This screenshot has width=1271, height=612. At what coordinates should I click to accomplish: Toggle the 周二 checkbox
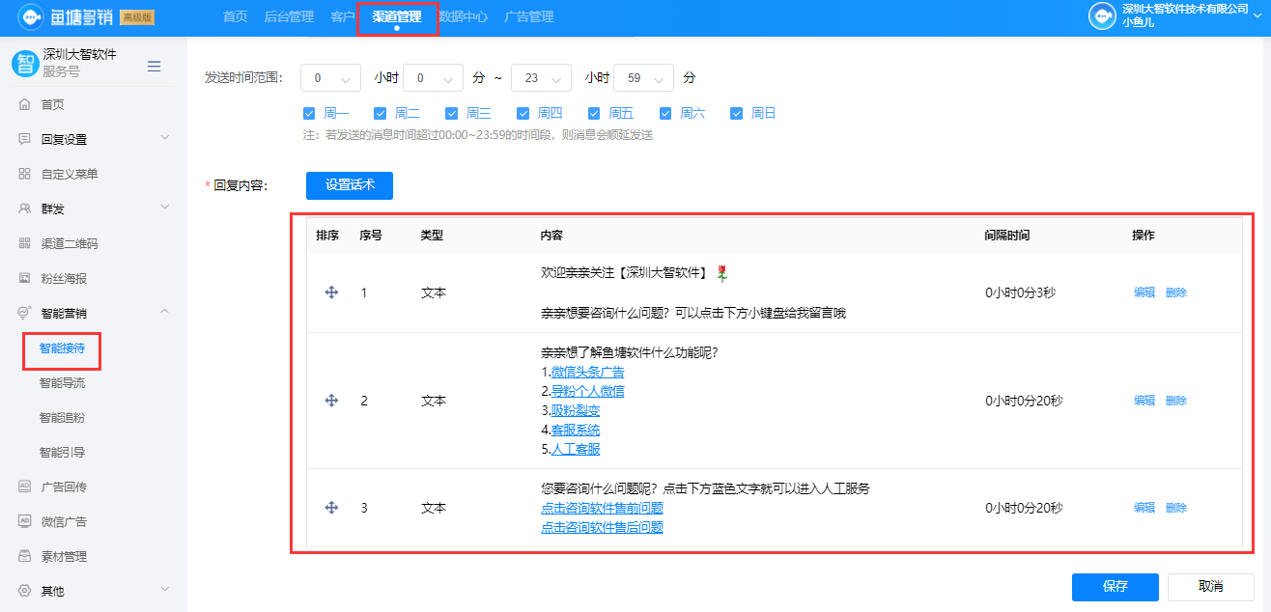pos(381,113)
